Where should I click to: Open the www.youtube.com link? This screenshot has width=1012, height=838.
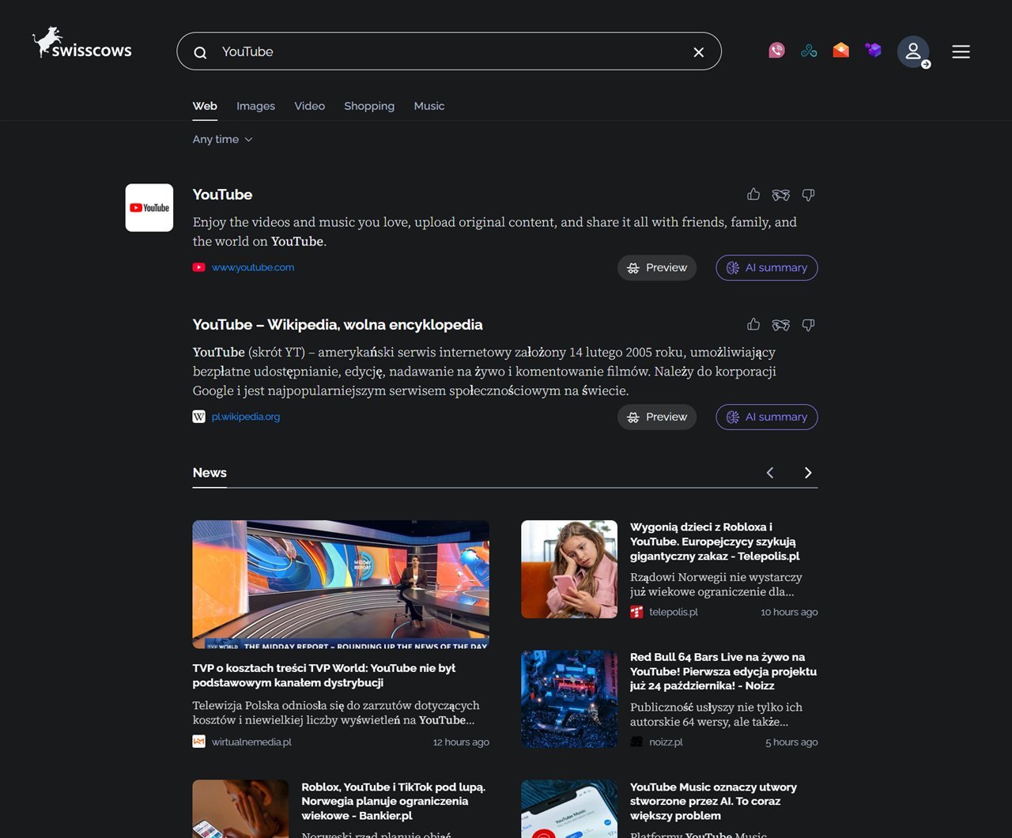click(253, 267)
